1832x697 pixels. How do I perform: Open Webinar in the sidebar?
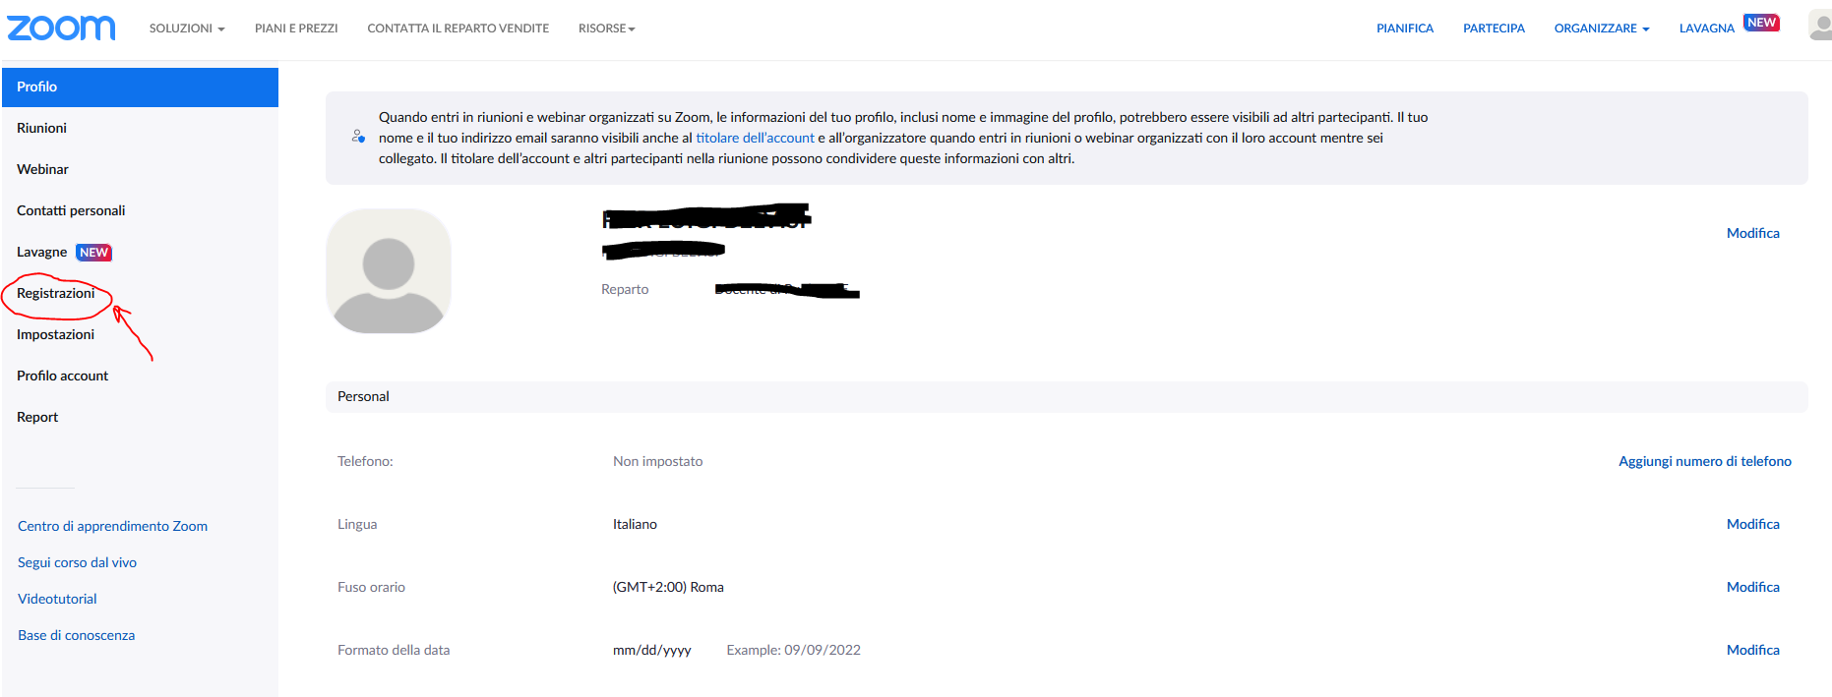tap(42, 169)
